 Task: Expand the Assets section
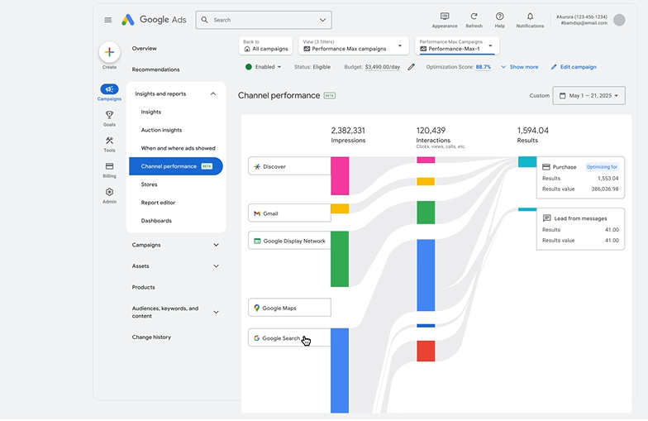(216, 266)
